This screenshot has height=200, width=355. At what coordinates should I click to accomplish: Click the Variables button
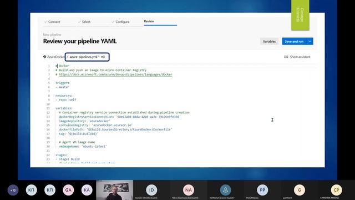(269, 42)
